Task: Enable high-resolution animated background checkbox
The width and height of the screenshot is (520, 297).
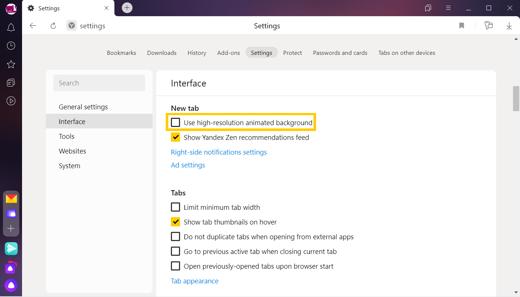Action: [176, 122]
